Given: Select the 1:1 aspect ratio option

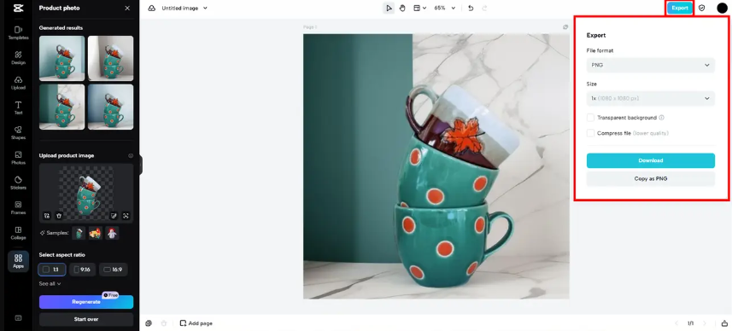Looking at the screenshot, I should (52, 270).
